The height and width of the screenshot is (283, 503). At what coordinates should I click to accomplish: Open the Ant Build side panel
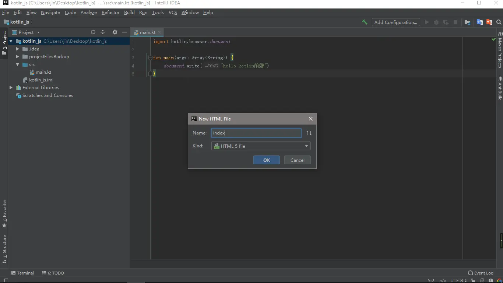500,88
